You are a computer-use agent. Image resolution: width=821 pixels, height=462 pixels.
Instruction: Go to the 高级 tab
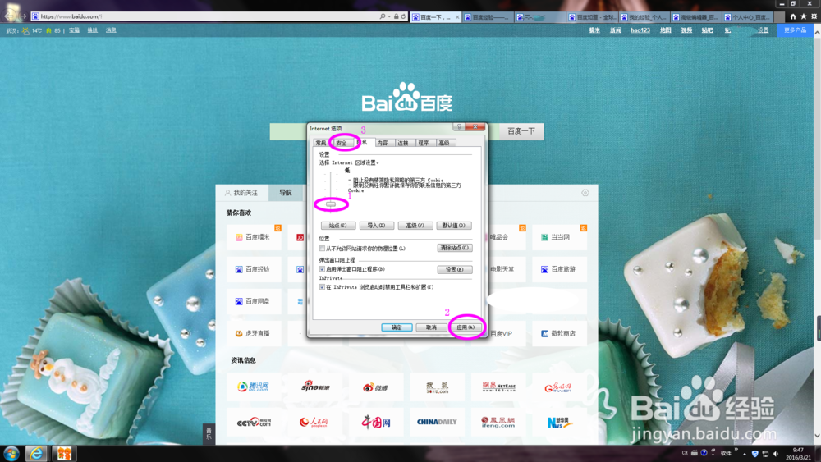(444, 143)
